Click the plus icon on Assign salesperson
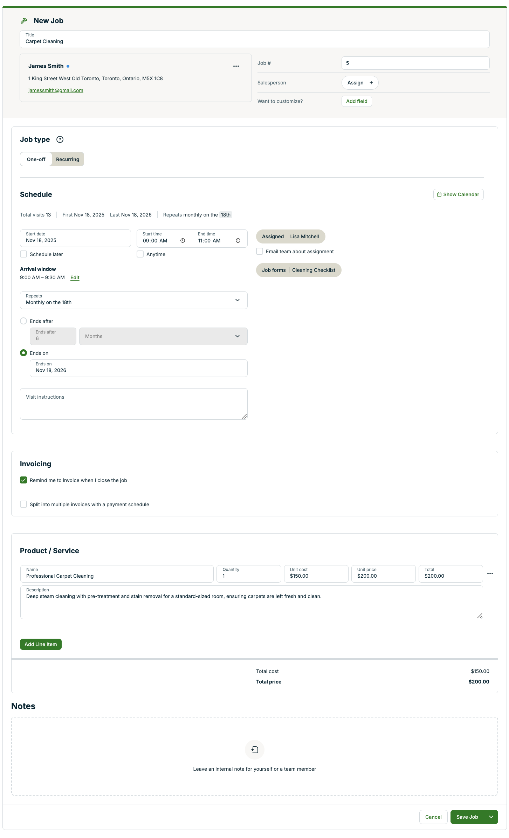 371,83
